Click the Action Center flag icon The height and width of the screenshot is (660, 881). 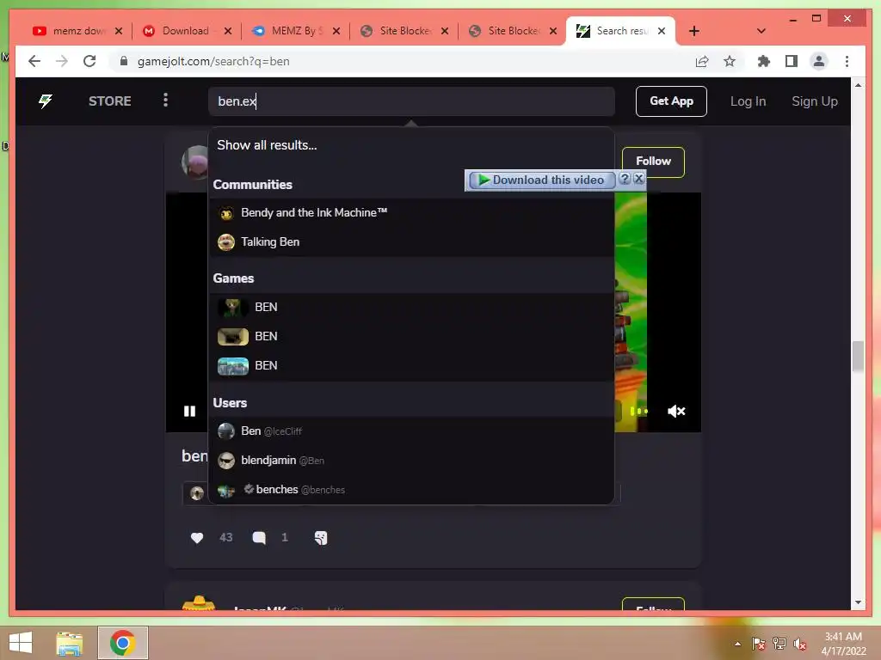759,644
